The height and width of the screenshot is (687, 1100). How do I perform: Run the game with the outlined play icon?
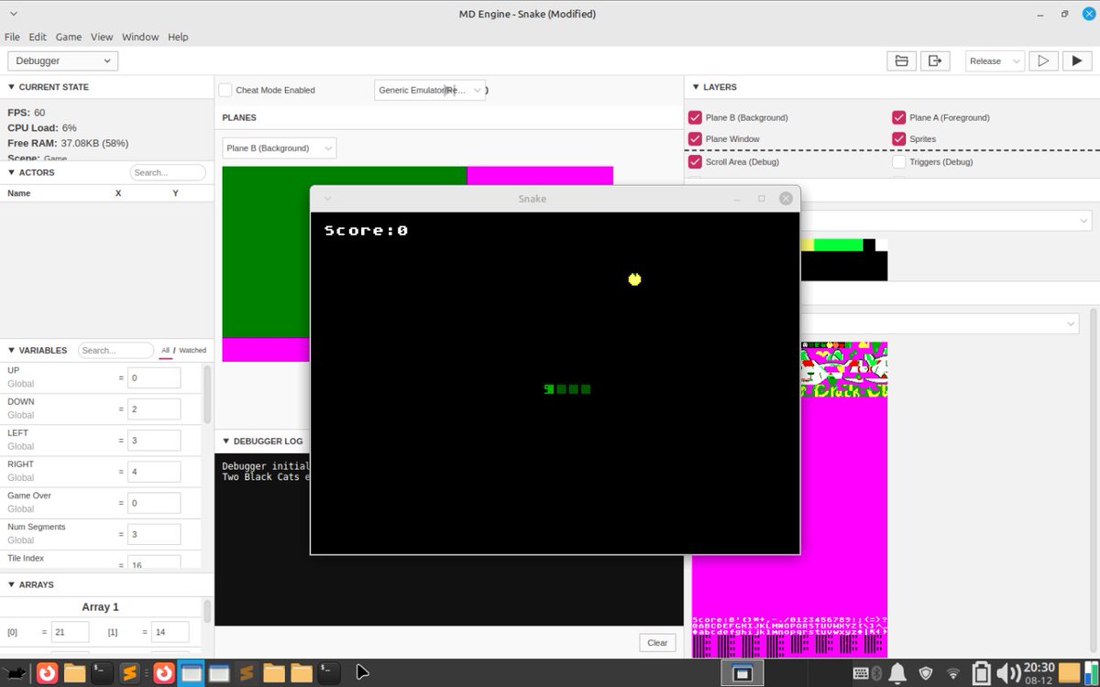coord(1043,60)
